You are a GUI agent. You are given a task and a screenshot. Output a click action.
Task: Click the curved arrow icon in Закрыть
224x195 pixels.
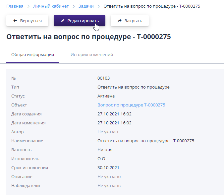pos(119,21)
